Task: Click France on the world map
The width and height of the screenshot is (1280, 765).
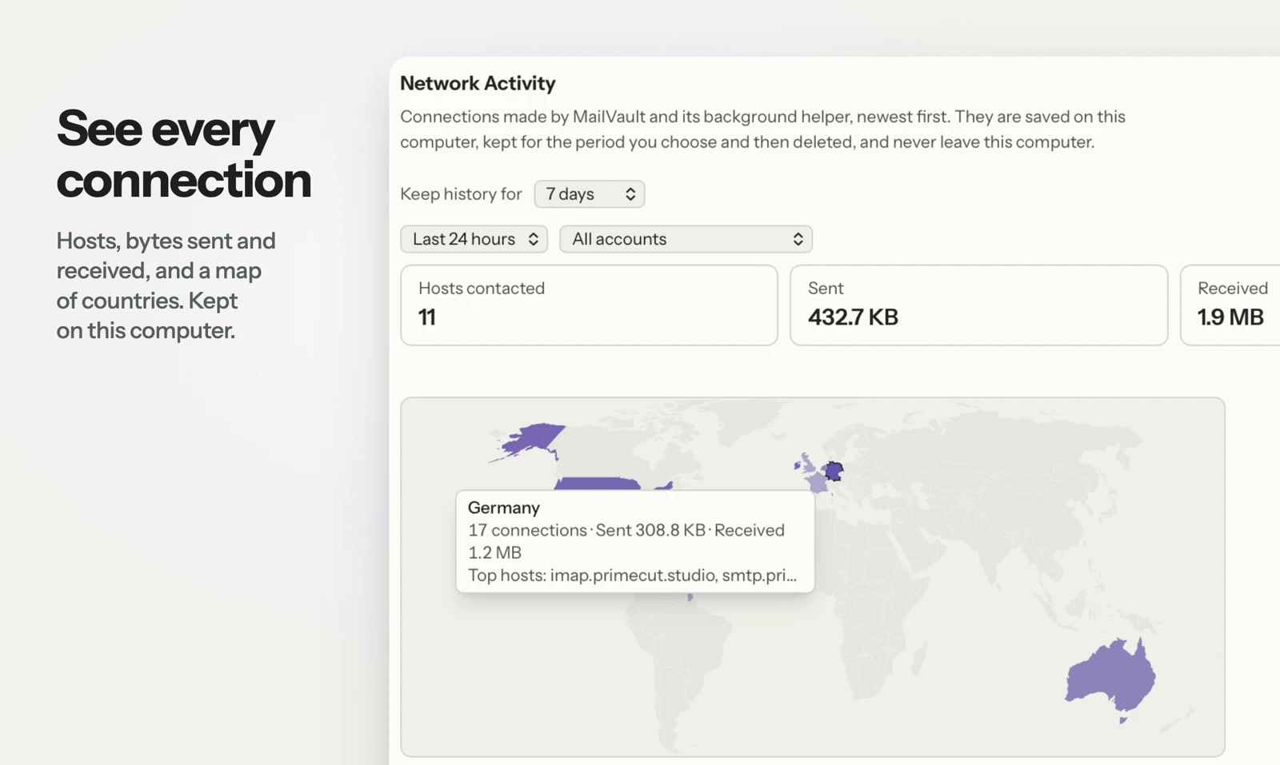Action: pos(817,483)
